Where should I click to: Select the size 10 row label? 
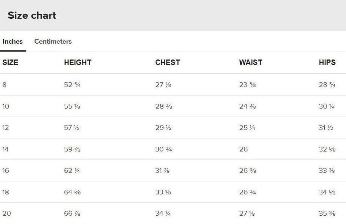pyautogui.click(x=6, y=106)
